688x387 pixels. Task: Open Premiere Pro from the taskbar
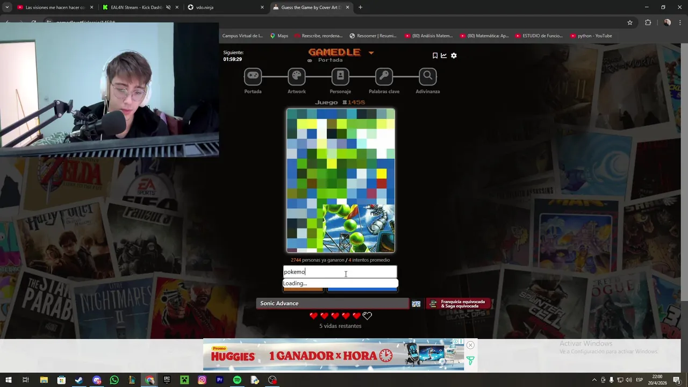[x=219, y=380]
